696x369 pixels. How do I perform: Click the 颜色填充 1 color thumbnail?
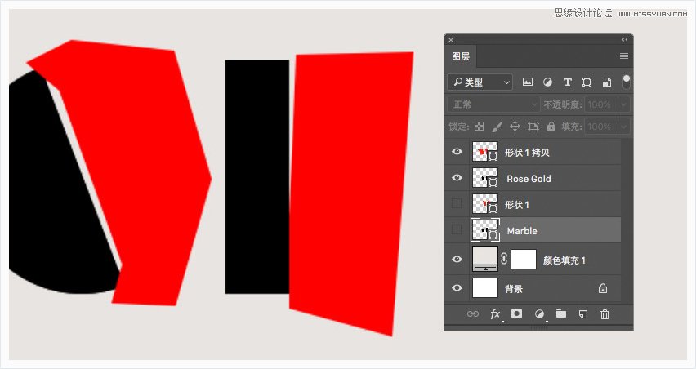[x=484, y=259]
